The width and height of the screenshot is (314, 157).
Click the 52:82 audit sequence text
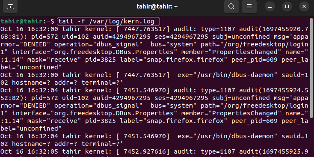pyautogui.click(x=10, y=98)
